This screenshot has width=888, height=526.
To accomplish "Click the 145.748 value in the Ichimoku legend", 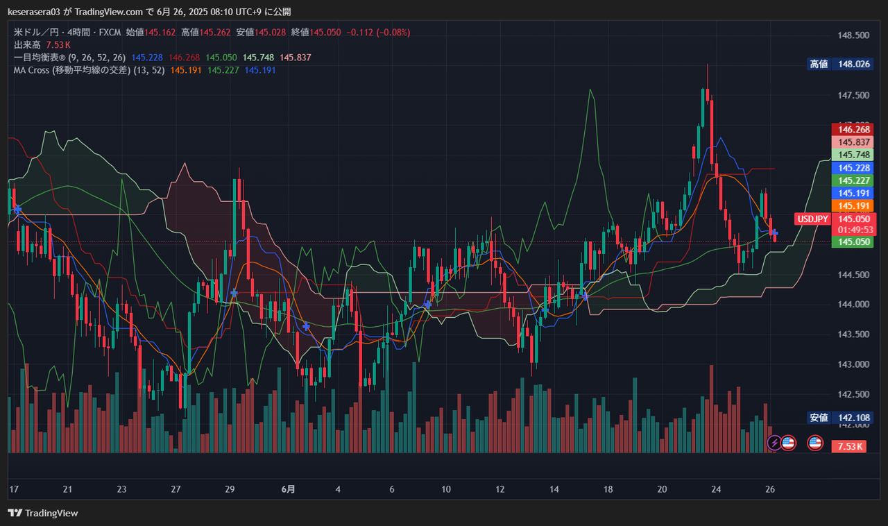I will click(259, 57).
